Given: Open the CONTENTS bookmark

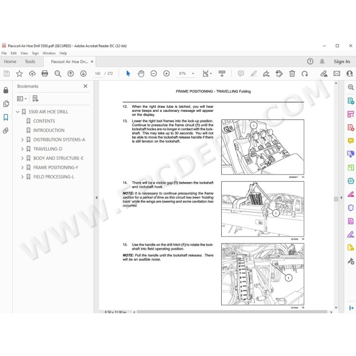Looking at the screenshot, I should click(44, 121).
